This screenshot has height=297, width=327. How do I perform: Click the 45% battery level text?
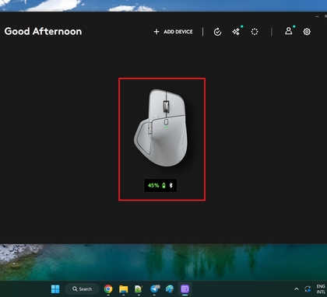pyautogui.click(x=153, y=185)
